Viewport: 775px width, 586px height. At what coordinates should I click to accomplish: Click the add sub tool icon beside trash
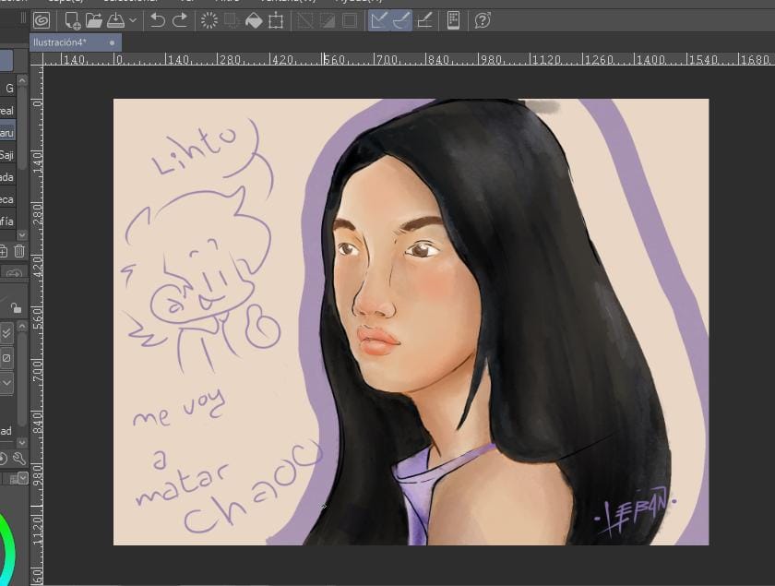click(3, 251)
